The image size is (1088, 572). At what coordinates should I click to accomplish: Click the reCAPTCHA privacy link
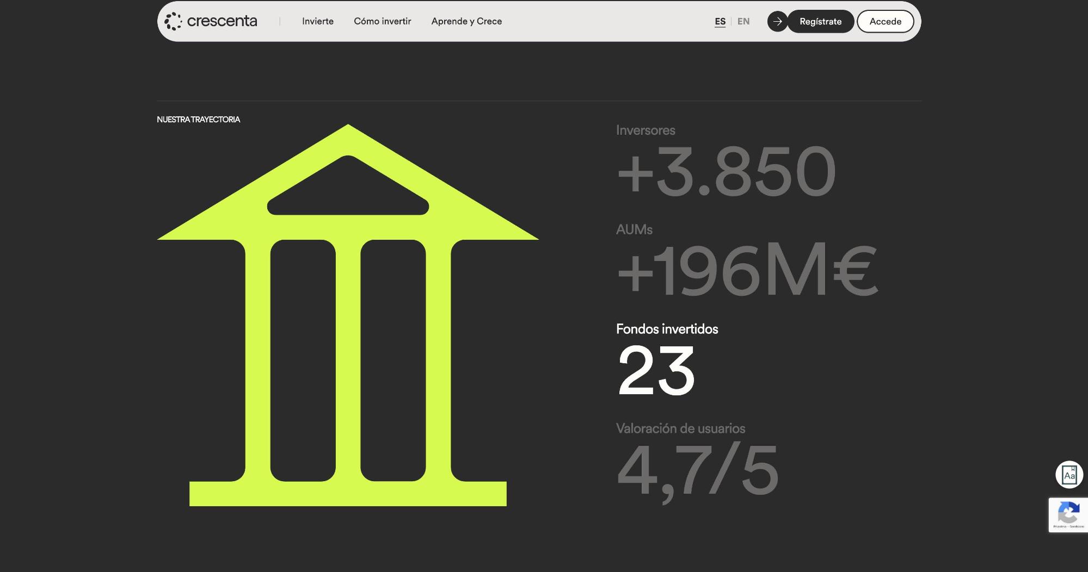coord(1059,526)
